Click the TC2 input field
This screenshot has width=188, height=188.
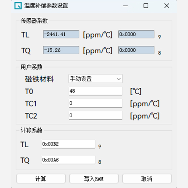[x=96, y=115]
